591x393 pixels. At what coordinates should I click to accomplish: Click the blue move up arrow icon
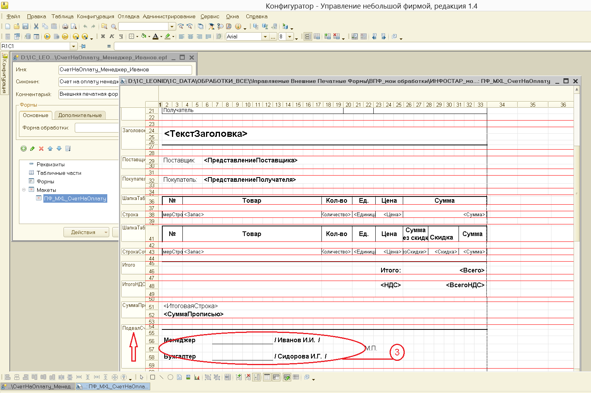tap(50, 148)
